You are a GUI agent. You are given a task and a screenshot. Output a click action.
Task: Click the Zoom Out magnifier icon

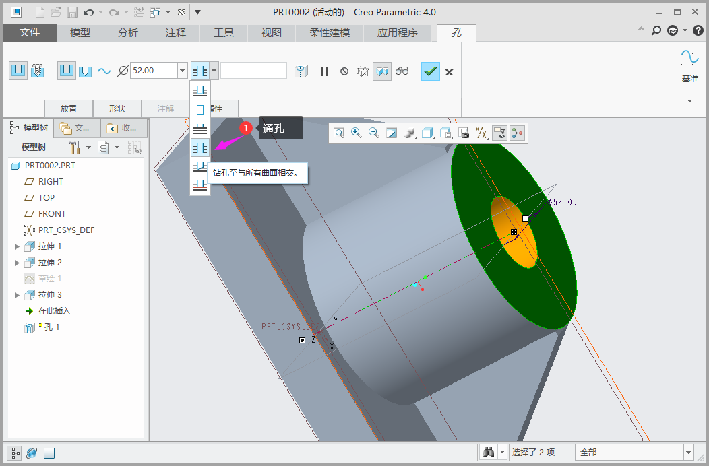[374, 133]
